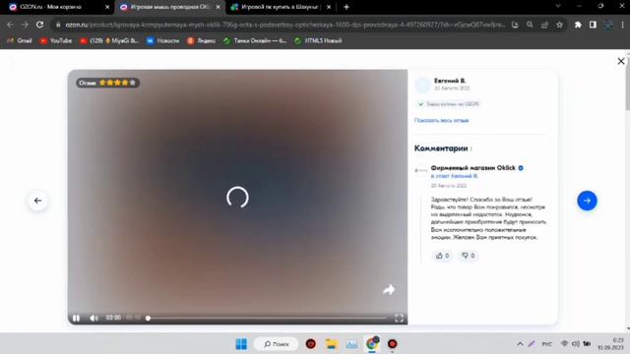This screenshot has height=354, width=630.
Task: Close the gaming PC browser tab
Action: tap(329, 7)
